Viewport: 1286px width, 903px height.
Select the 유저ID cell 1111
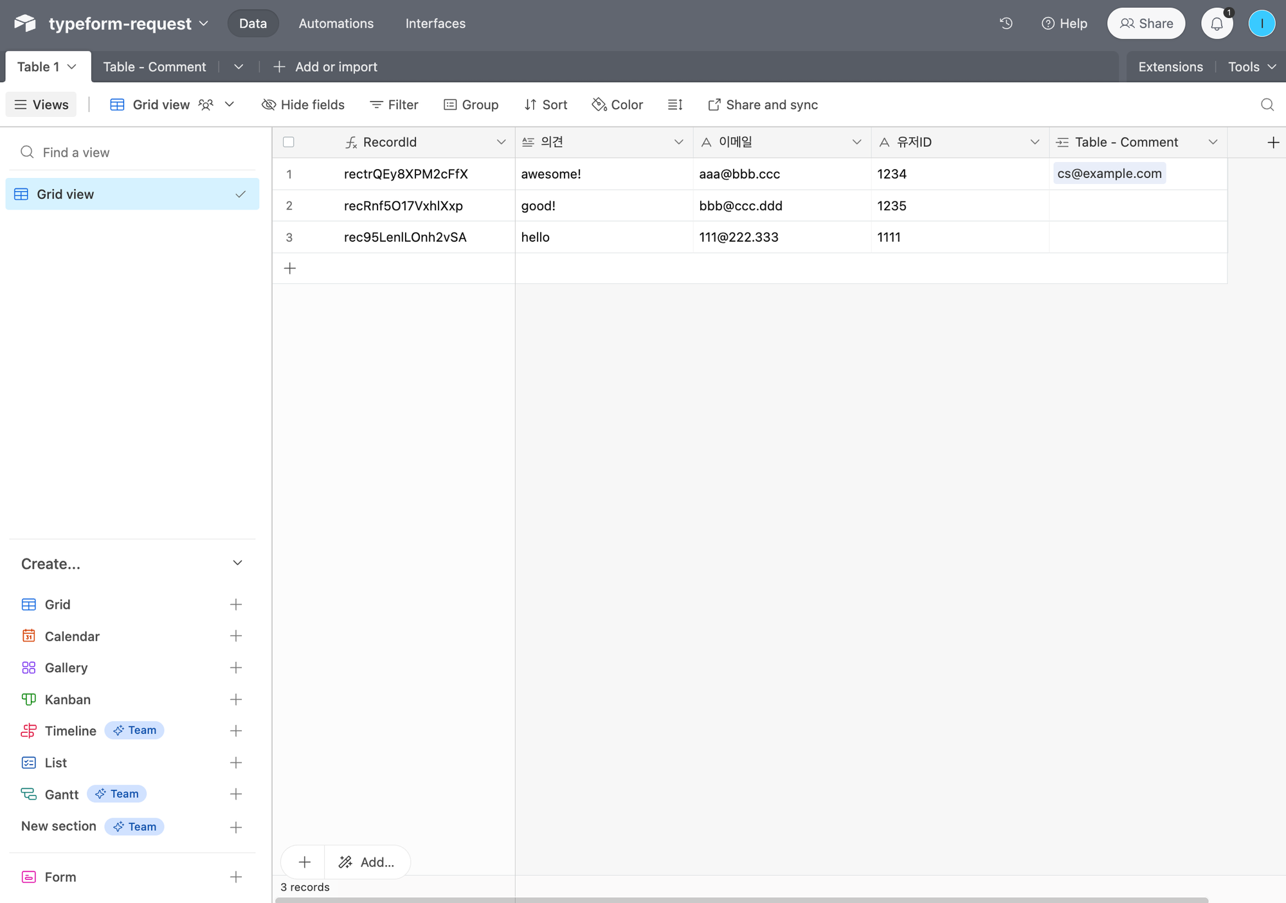[x=960, y=237]
